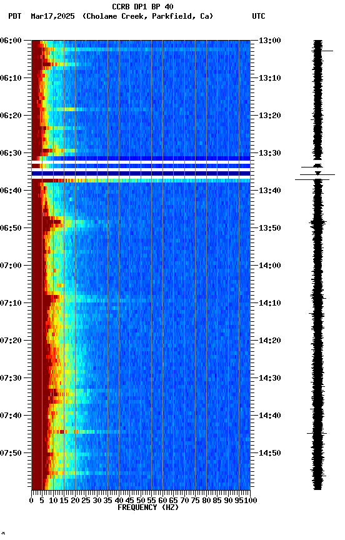
Task: Click the '07:50' PDT time label
Action: pos(11,453)
